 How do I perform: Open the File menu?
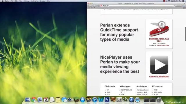[12, 1]
